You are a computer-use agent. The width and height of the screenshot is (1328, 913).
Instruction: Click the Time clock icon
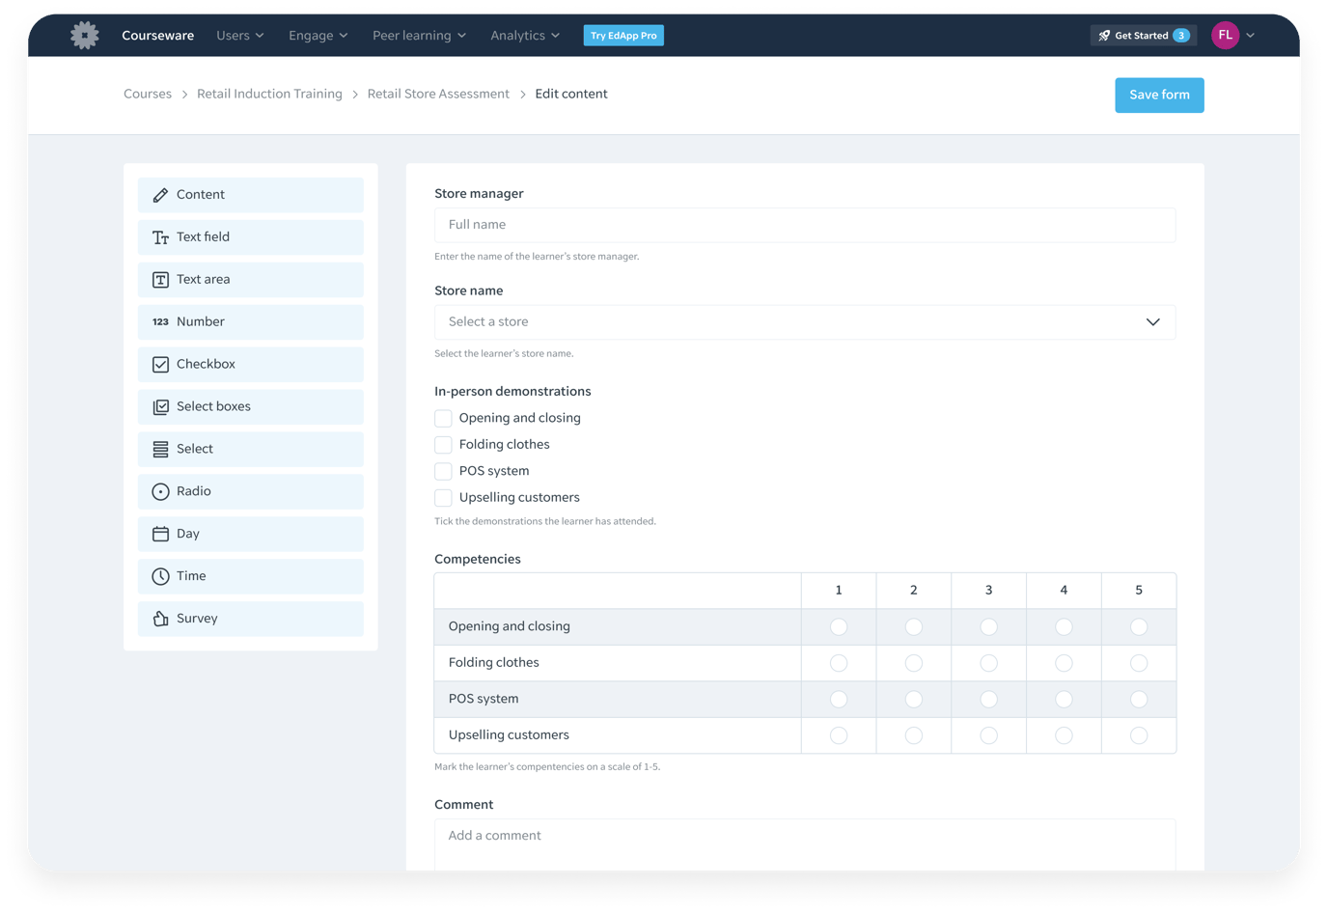pos(160,576)
